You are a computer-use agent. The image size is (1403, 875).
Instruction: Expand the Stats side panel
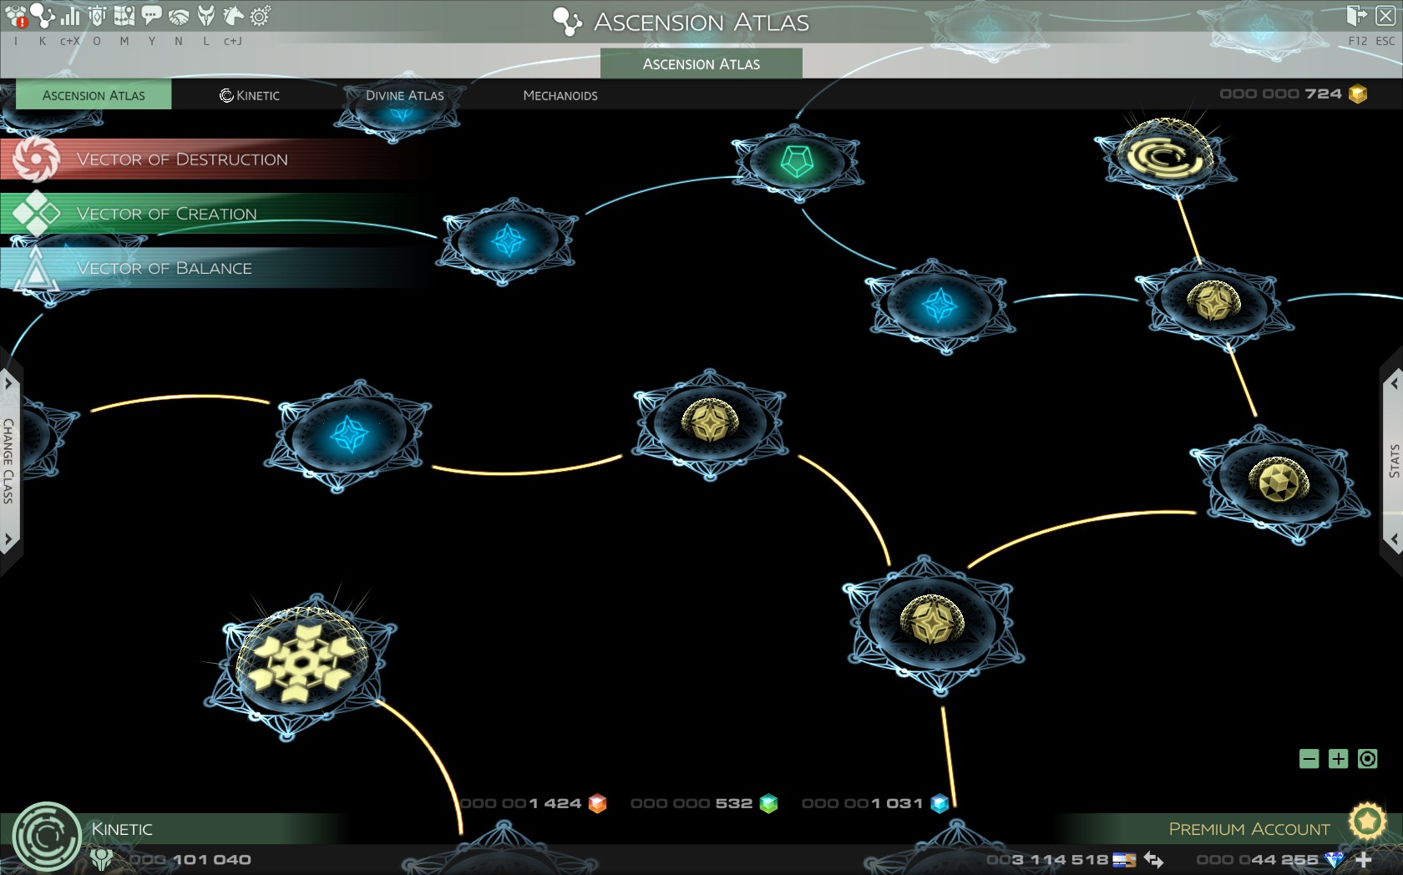(x=1394, y=461)
